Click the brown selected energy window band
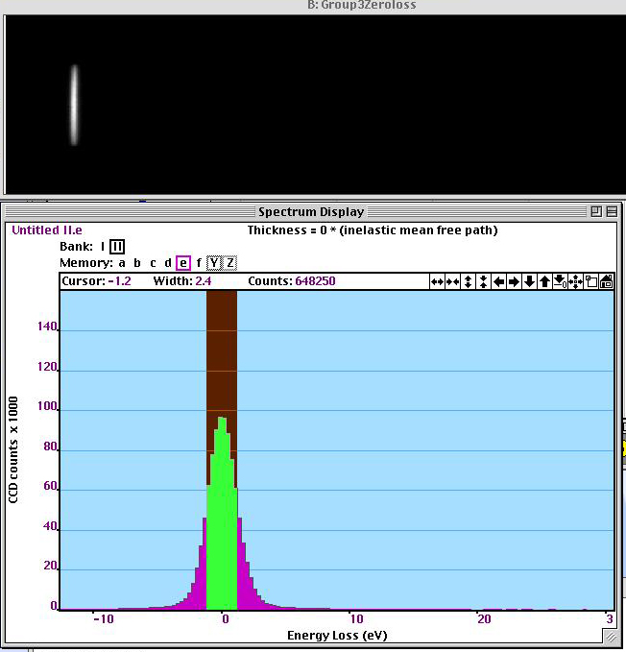This screenshot has height=652, width=626. (x=222, y=353)
